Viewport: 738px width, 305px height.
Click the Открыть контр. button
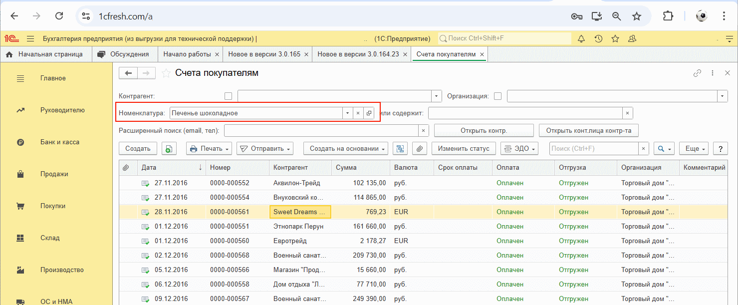(484, 131)
